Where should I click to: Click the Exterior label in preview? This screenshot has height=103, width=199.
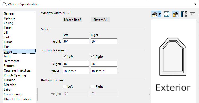click(173, 88)
